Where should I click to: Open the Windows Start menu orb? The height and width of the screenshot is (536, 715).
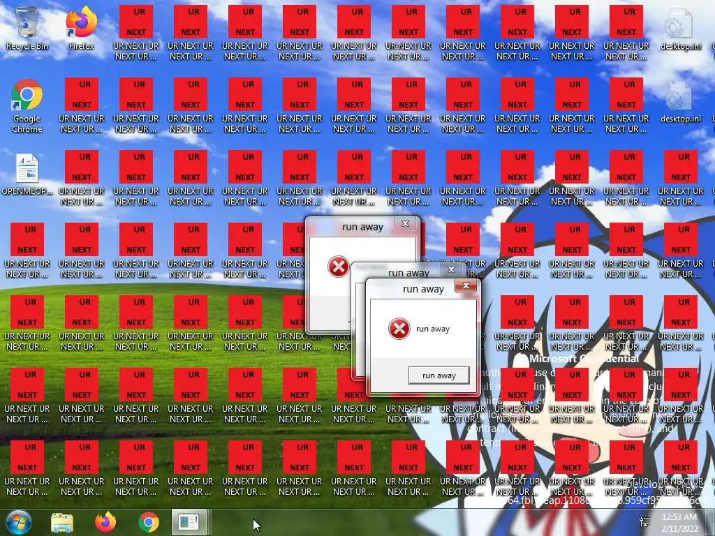point(19,522)
